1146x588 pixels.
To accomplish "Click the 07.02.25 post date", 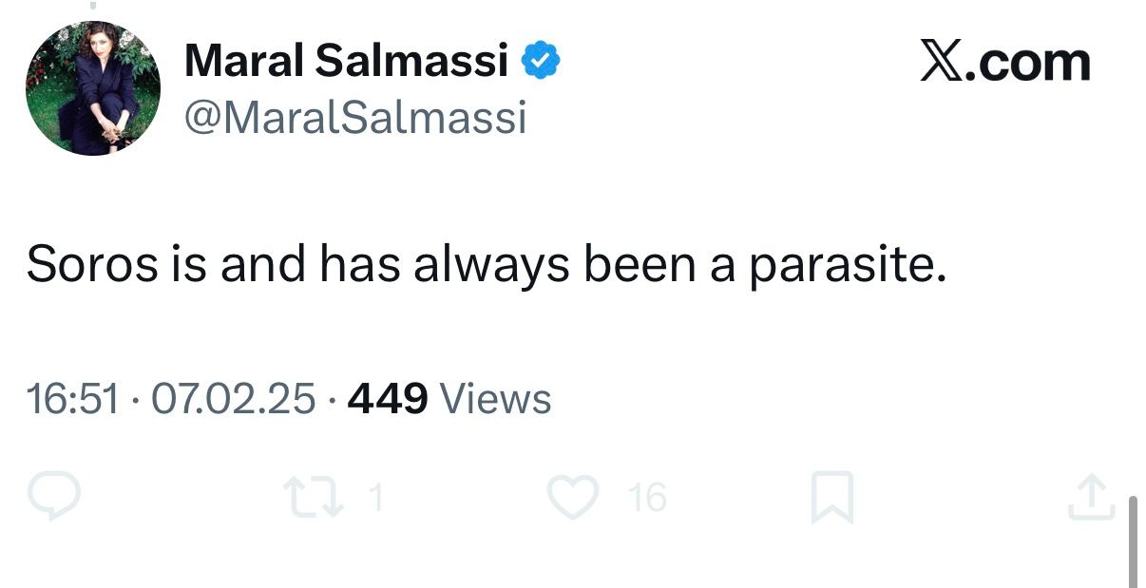I will (234, 399).
